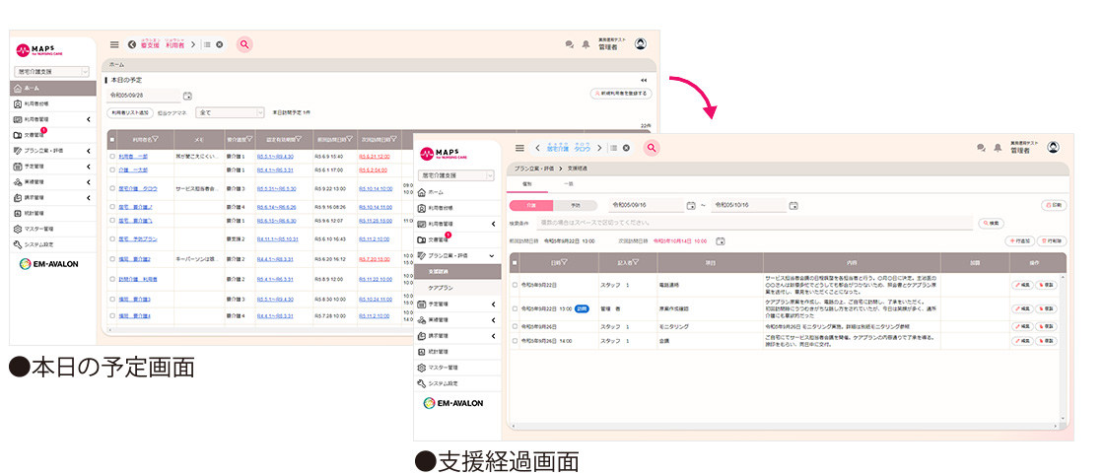Open hamburger menu in 本日の予定 window
The image size is (1105, 474).
click(114, 44)
